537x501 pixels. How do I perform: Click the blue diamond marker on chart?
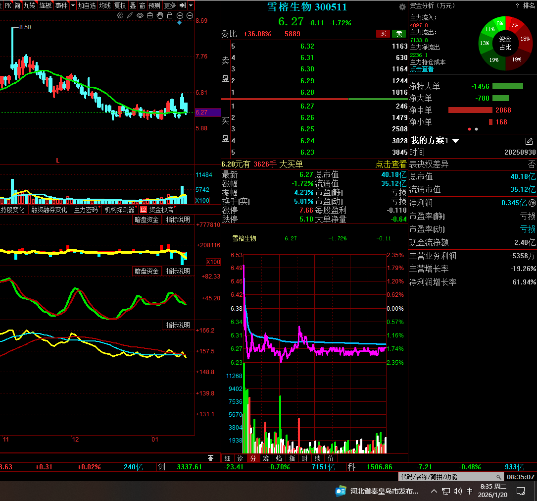click(x=180, y=23)
